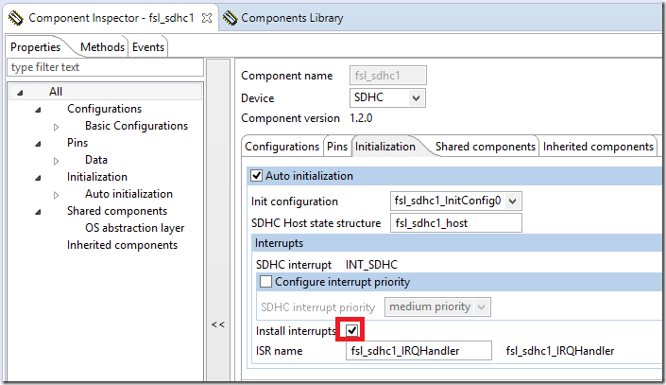Click the Component name field
The width and height of the screenshot is (666, 385).
tap(388, 76)
